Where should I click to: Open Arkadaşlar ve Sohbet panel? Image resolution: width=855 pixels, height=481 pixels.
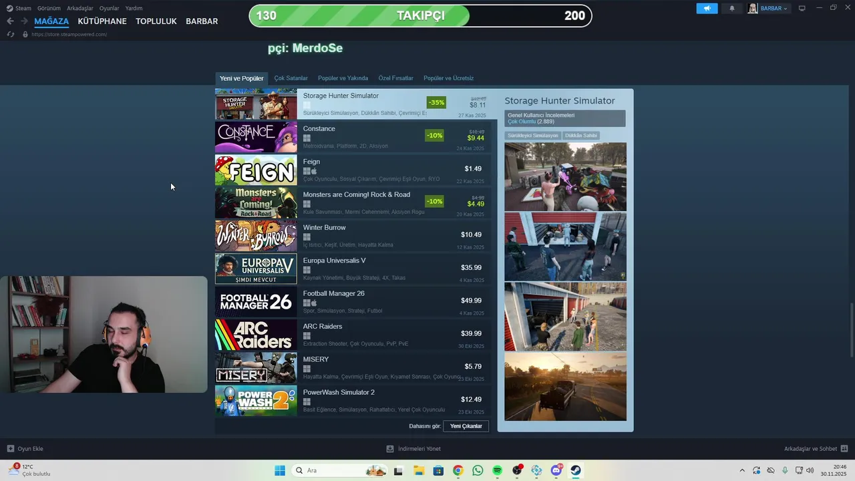pyautogui.click(x=816, y=448)
